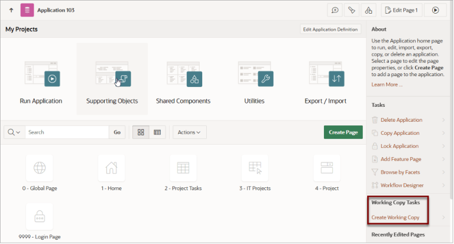This screenshot has height=244, width=454.
Task: Click the Browse by Facets link
Action: click(x=400, y=173)
